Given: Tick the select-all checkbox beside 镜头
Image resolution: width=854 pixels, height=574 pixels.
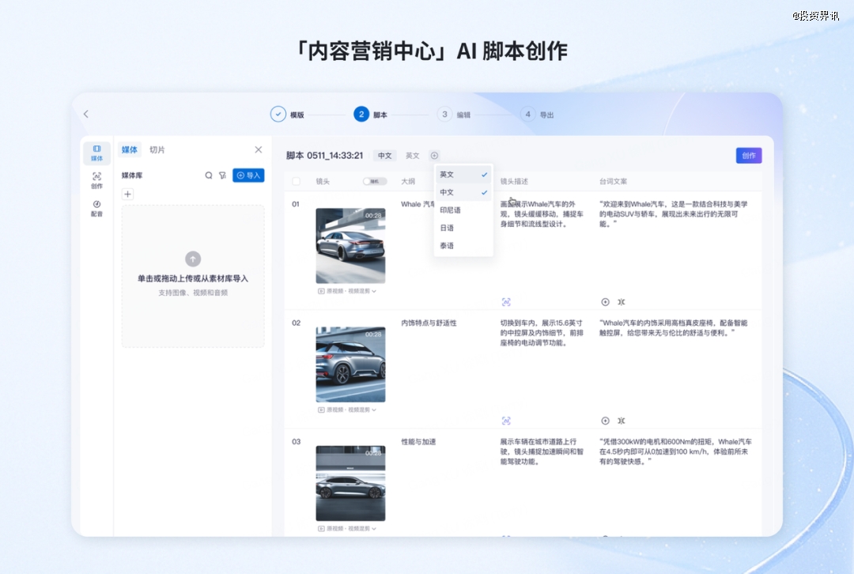Looking at the screenshot, I should 297,181.
